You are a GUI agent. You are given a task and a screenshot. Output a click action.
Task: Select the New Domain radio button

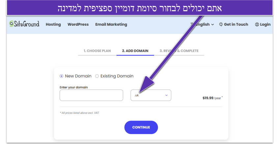pos(61,76)
